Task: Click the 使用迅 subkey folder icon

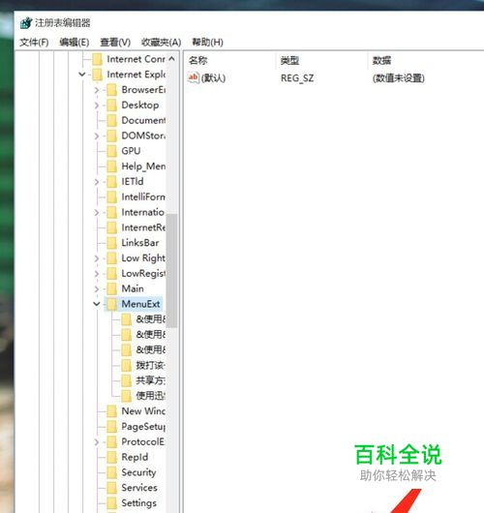Action: click(126, 396)
